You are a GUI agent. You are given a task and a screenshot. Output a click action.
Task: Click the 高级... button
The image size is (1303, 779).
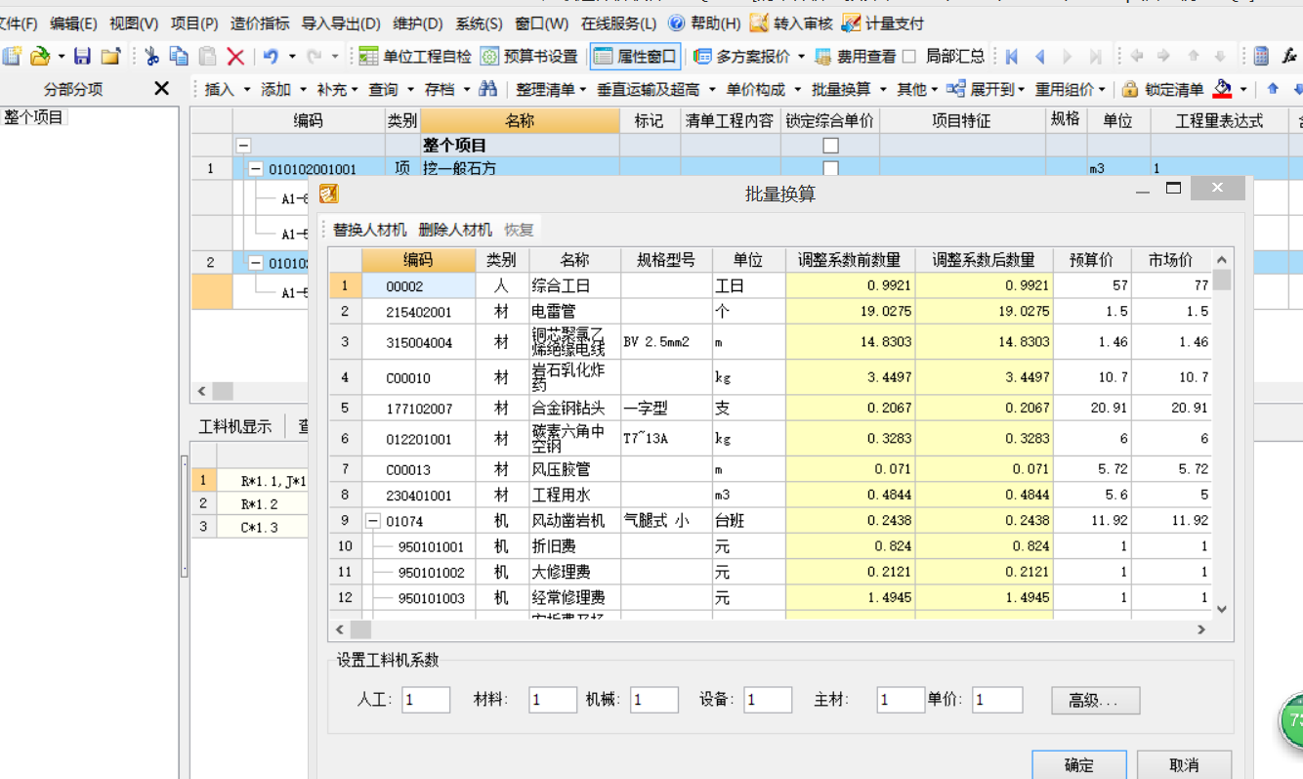[x=1096, y=700]
